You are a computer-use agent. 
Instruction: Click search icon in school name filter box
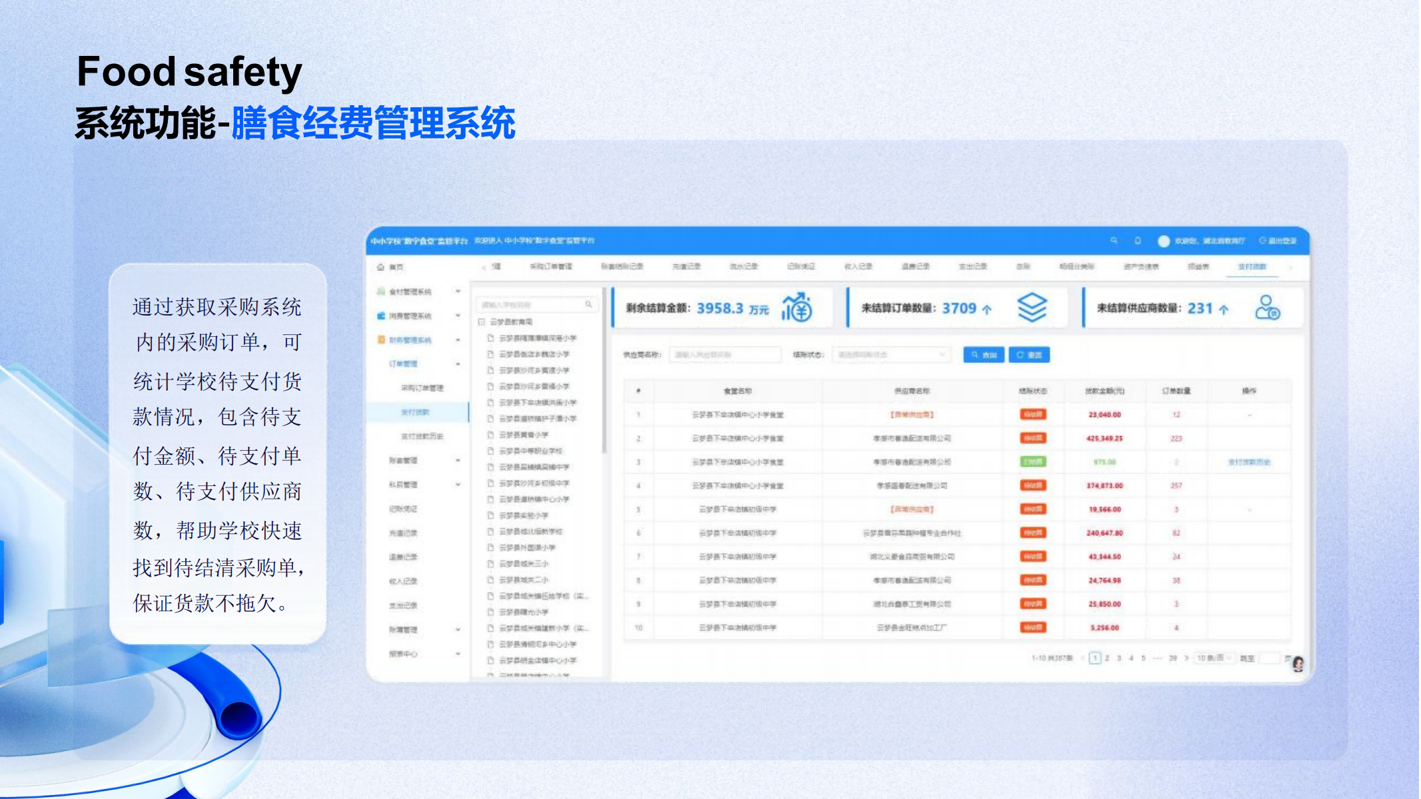click(x=588, y=304)
